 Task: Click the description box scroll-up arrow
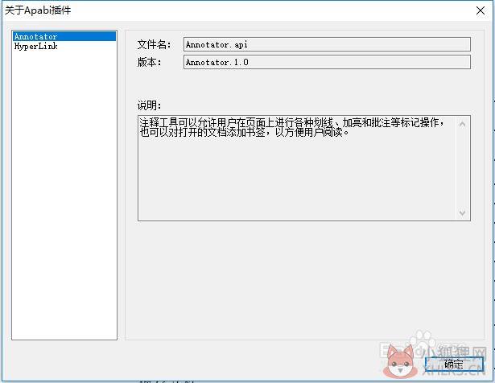[463, 124]
